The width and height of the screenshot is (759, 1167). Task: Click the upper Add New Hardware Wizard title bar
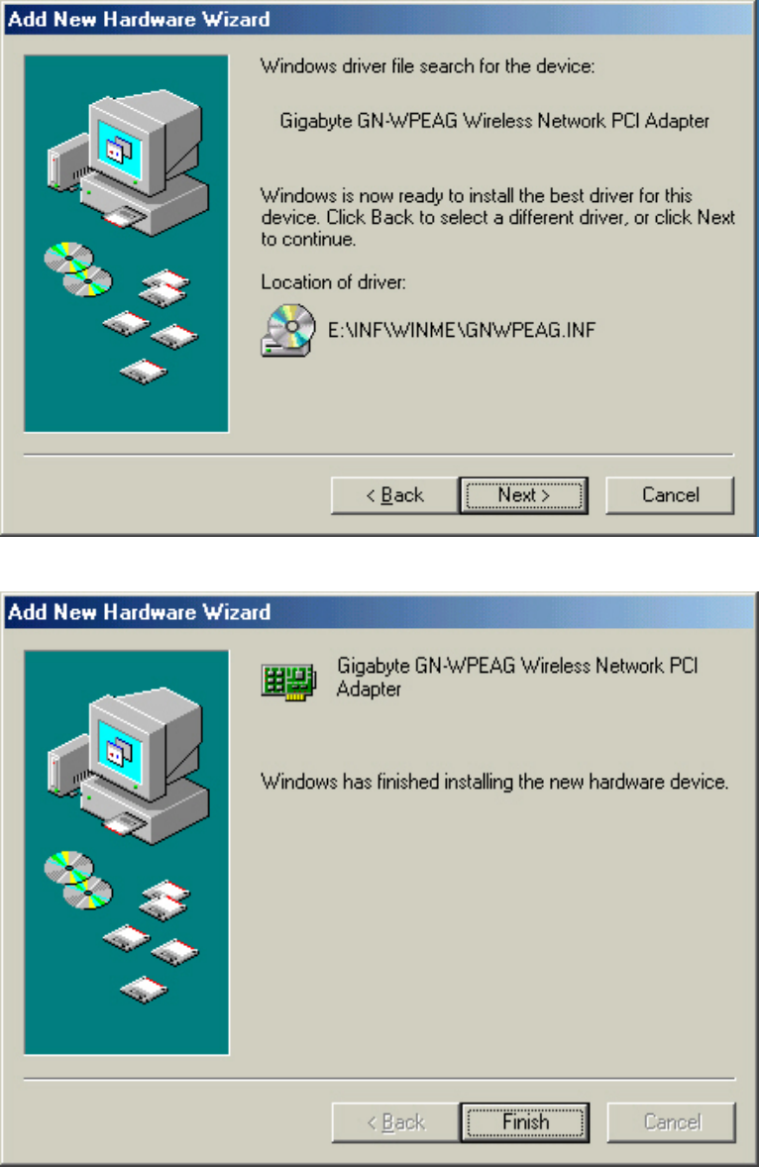click(x=378, y=19)
